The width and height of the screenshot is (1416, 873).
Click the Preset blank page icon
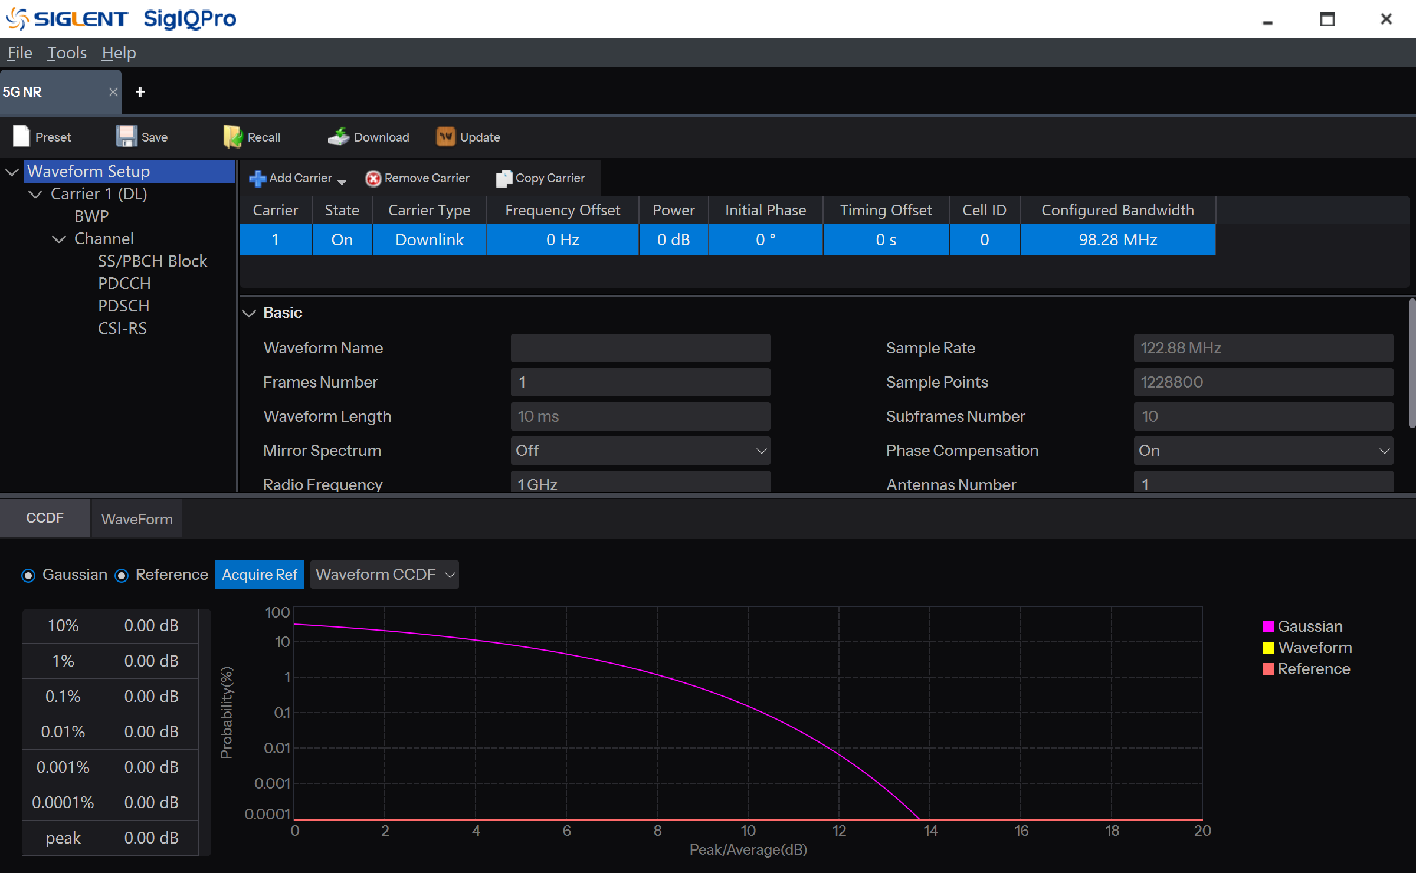pos(21,137)
